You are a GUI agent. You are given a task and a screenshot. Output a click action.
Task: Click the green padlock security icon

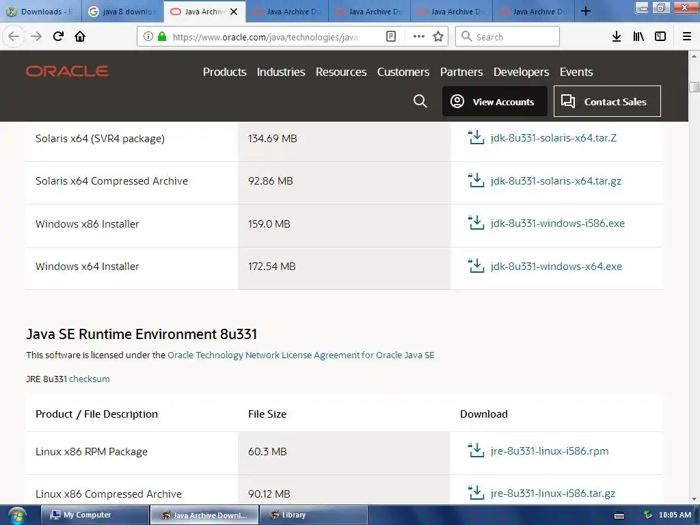162,37
